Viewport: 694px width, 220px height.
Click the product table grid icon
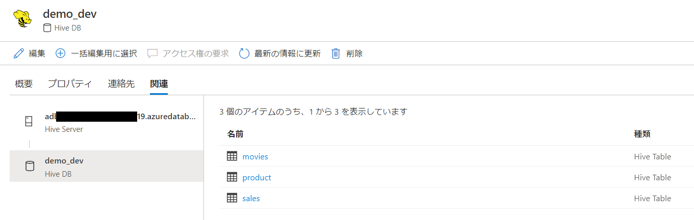[232, 177]
